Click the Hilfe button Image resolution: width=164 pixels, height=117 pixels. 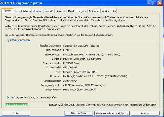(16, 113)
